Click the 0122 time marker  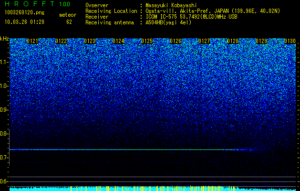pos(61,41)
